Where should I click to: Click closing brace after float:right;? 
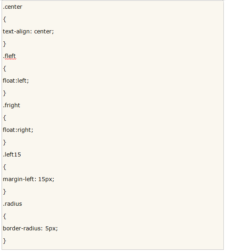(5, 143)
